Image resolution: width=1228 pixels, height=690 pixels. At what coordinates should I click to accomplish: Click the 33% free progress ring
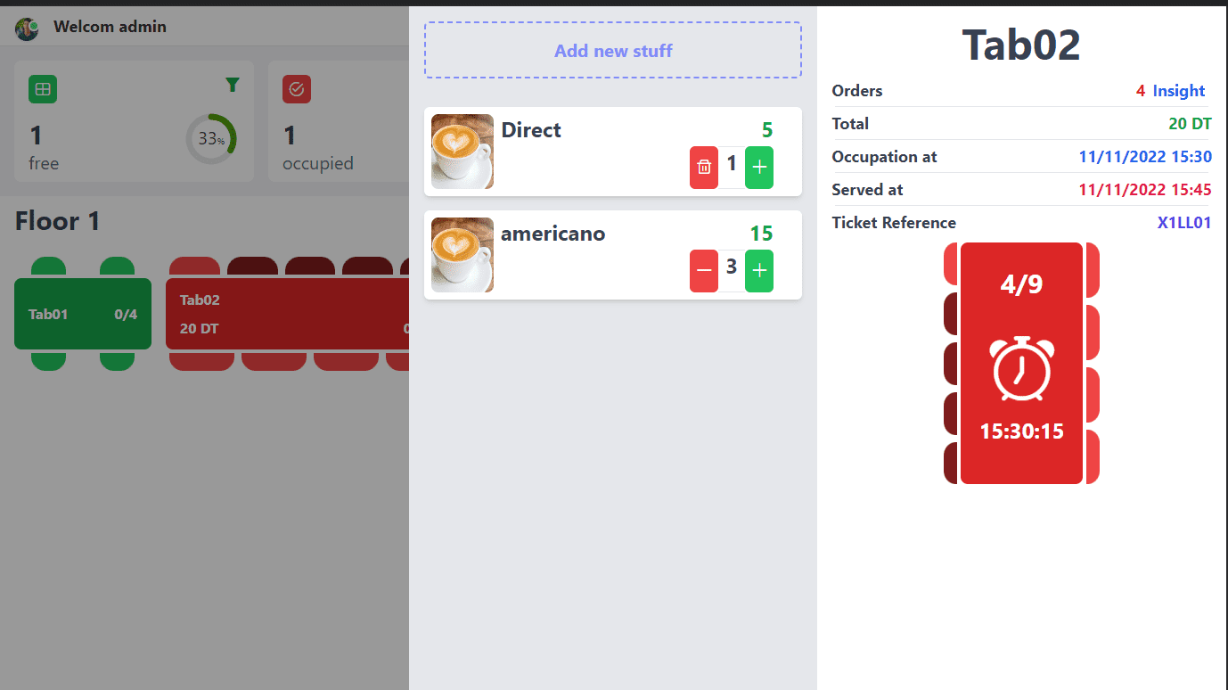point(211,139)
